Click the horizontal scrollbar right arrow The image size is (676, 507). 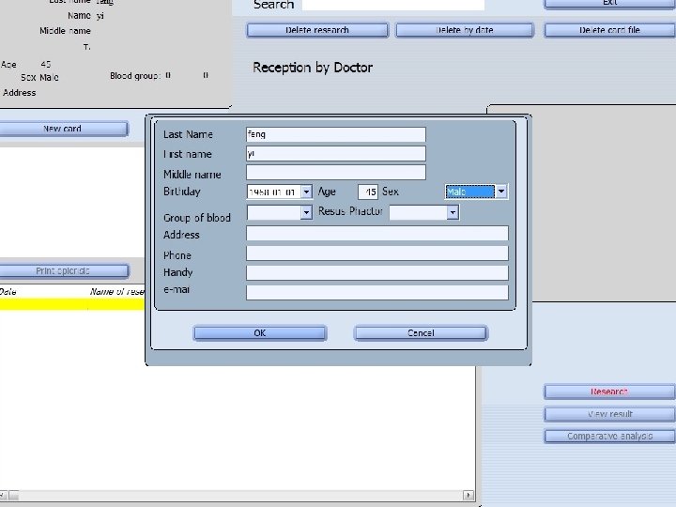[x=469, y=496]
